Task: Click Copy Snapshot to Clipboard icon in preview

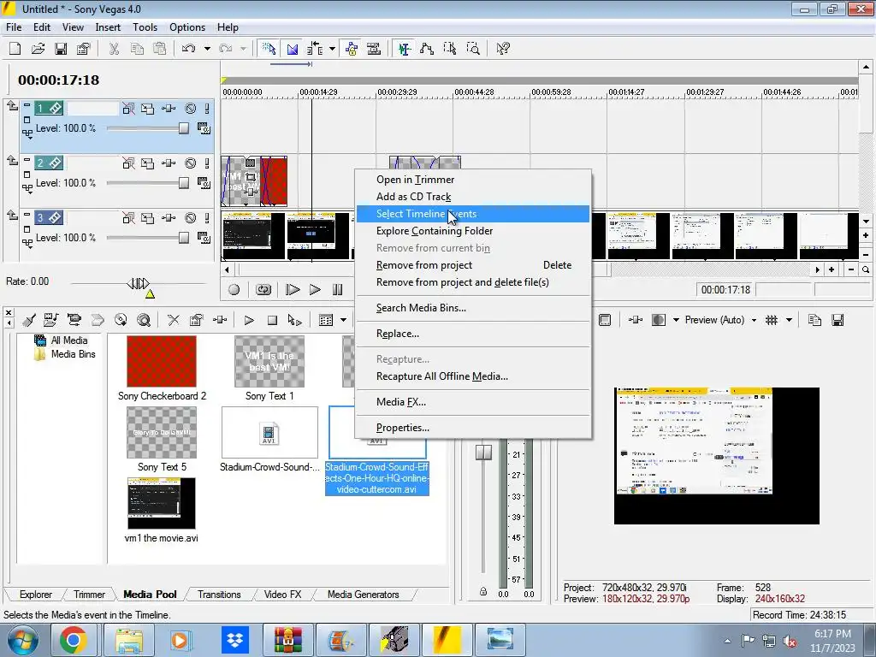Action: pos(814,320)
